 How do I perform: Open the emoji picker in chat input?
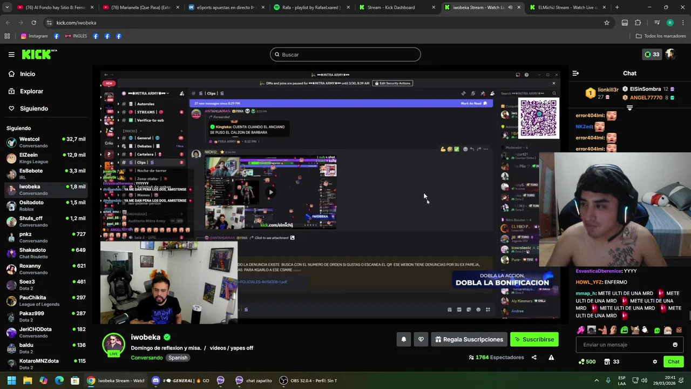click(675, 345)
